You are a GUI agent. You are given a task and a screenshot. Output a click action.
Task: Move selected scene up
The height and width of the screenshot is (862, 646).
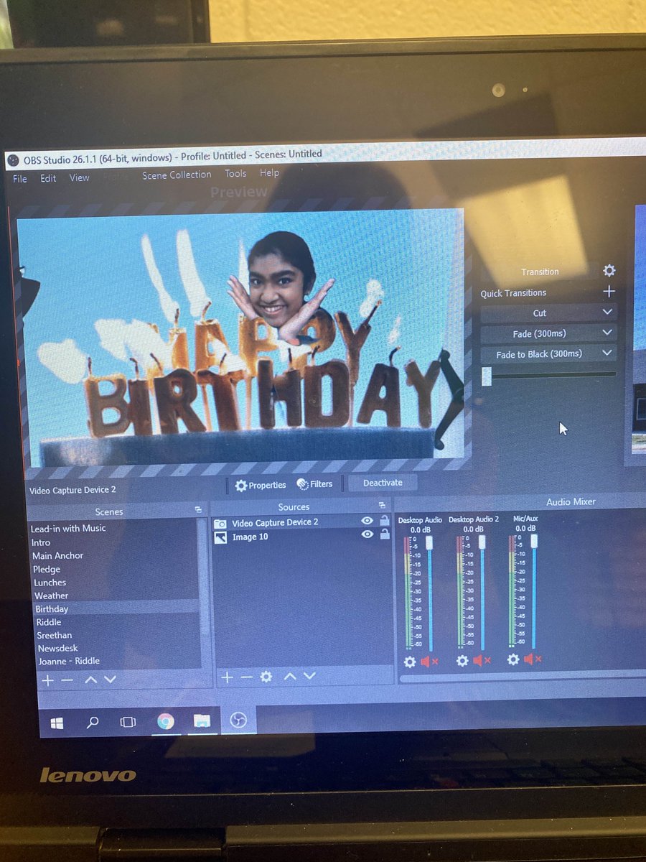(x=91, y=680)
